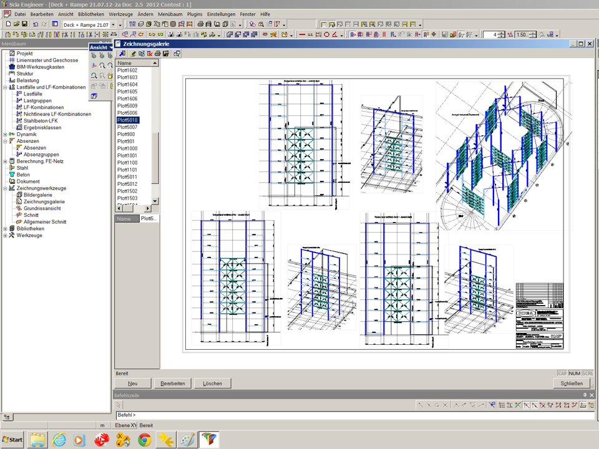Collapse the Zeichnungswerkzeuge tree node
The image size is (599, 449).
click(x=5, y=188)
